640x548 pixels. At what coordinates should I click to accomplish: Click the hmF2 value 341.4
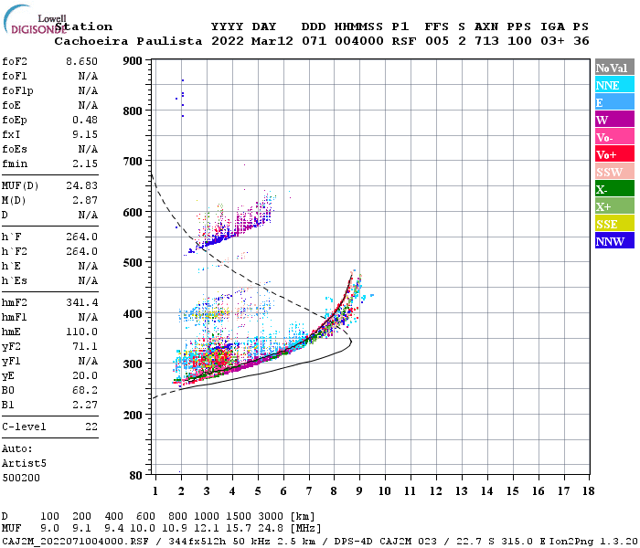[81, 302]
